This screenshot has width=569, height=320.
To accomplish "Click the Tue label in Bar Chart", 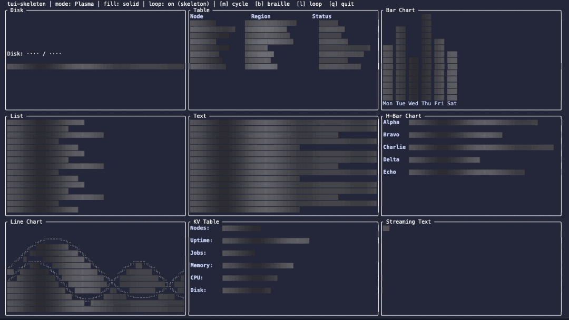I will 400,104.
